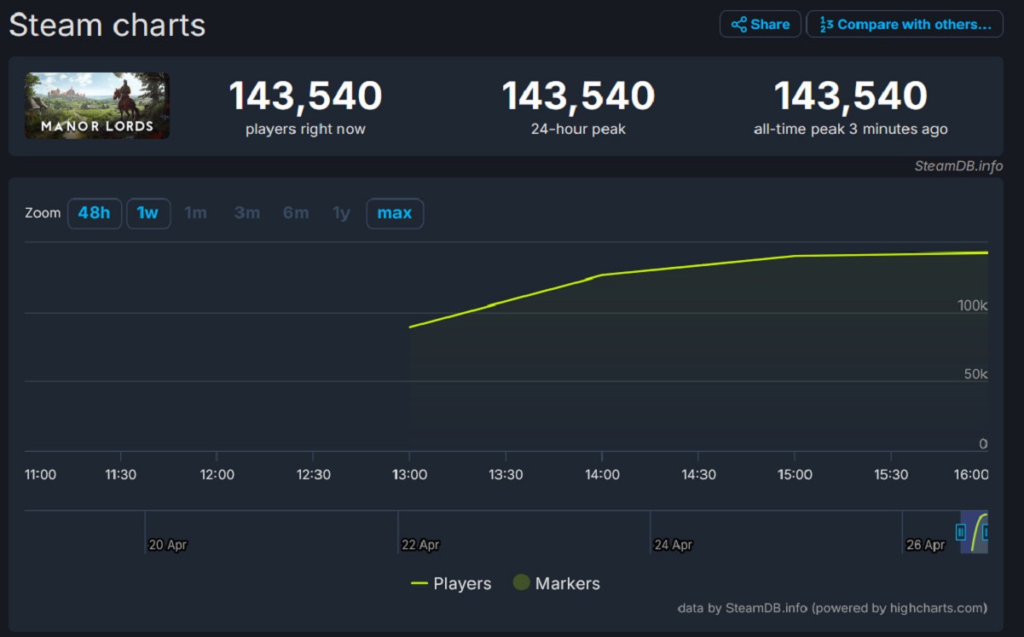Image resolution: width=1024 pixels, height=637 pixels.
Task: Click the 13:00 axis label
Action: pos(409,475)
